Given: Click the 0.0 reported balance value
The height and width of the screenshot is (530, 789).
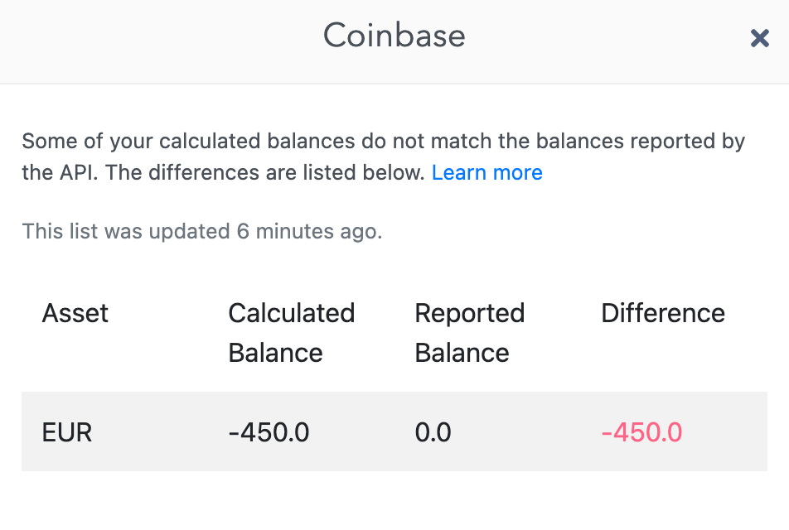Looking at the screenshot, I should tap(433, 432).
